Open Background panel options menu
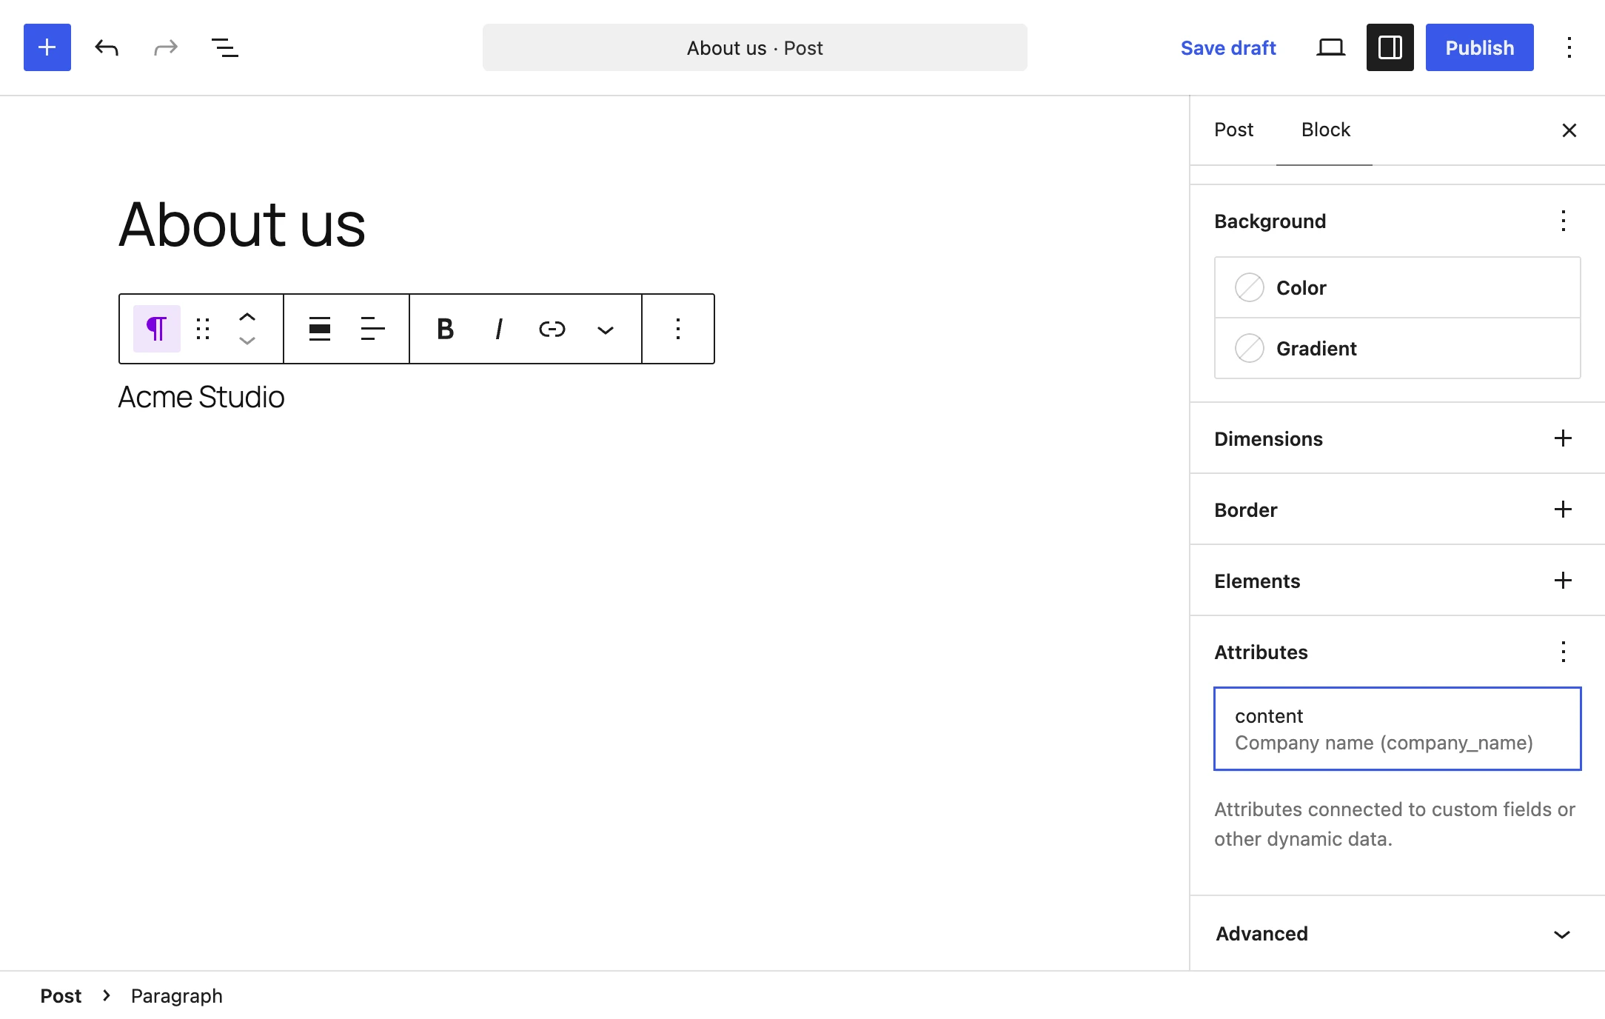 coord(1564,221)
